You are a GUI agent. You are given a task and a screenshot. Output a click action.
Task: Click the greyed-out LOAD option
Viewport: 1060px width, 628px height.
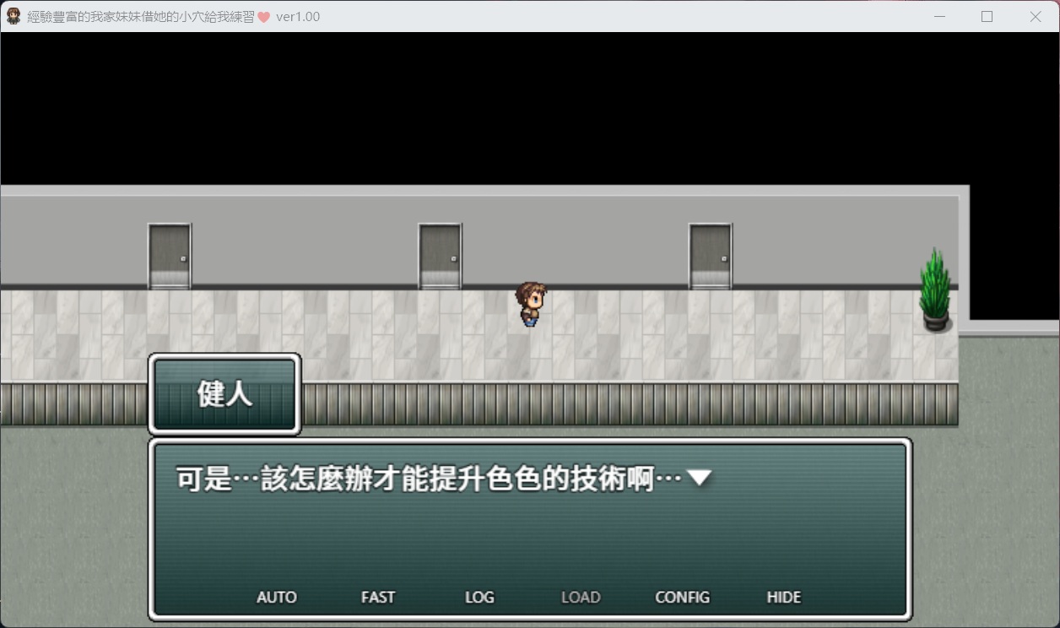[581, 597]
